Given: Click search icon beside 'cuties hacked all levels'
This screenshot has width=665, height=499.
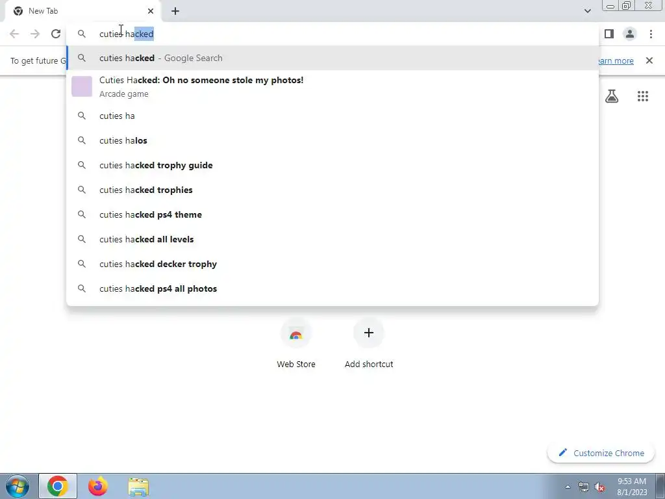Looking at the screenshot, I should (x=81, y=239).
